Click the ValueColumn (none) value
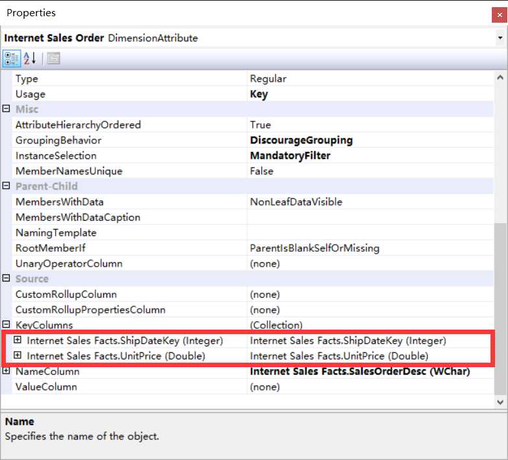This screenshot has height=460, width=508. pos(265,387)
